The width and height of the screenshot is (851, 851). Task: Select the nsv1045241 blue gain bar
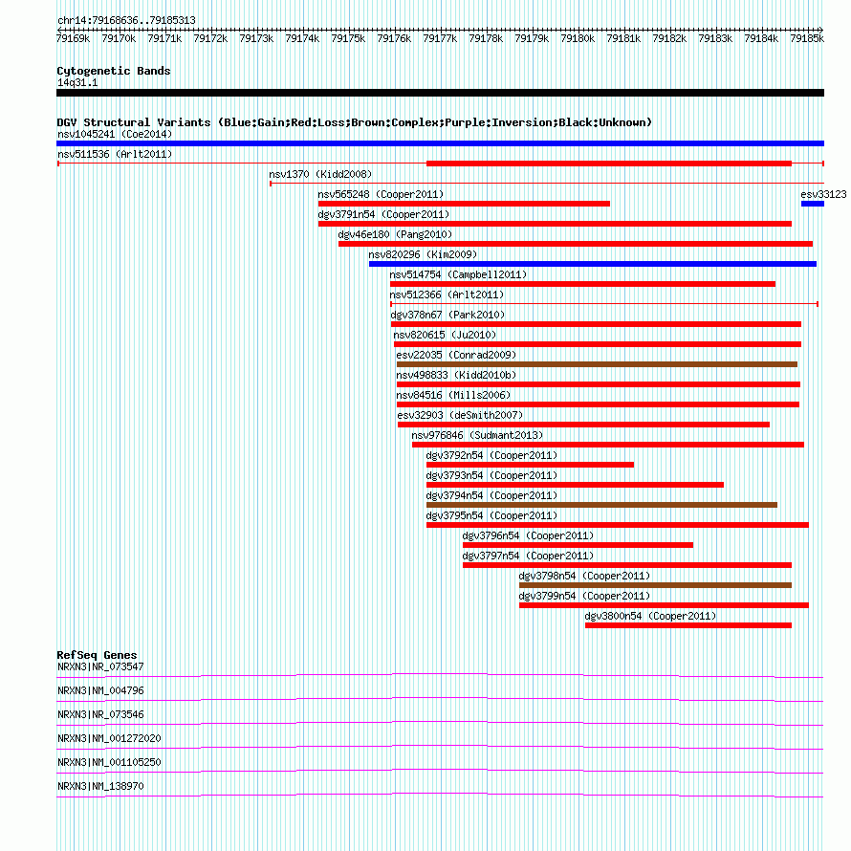click(x=440, y=143)
